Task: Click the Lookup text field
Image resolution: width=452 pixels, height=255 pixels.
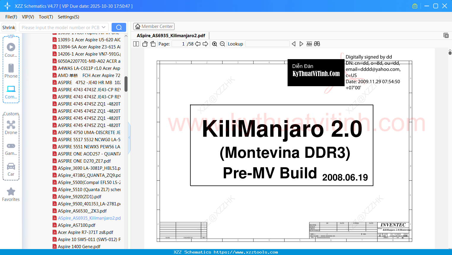Action: tap(267, 44)
